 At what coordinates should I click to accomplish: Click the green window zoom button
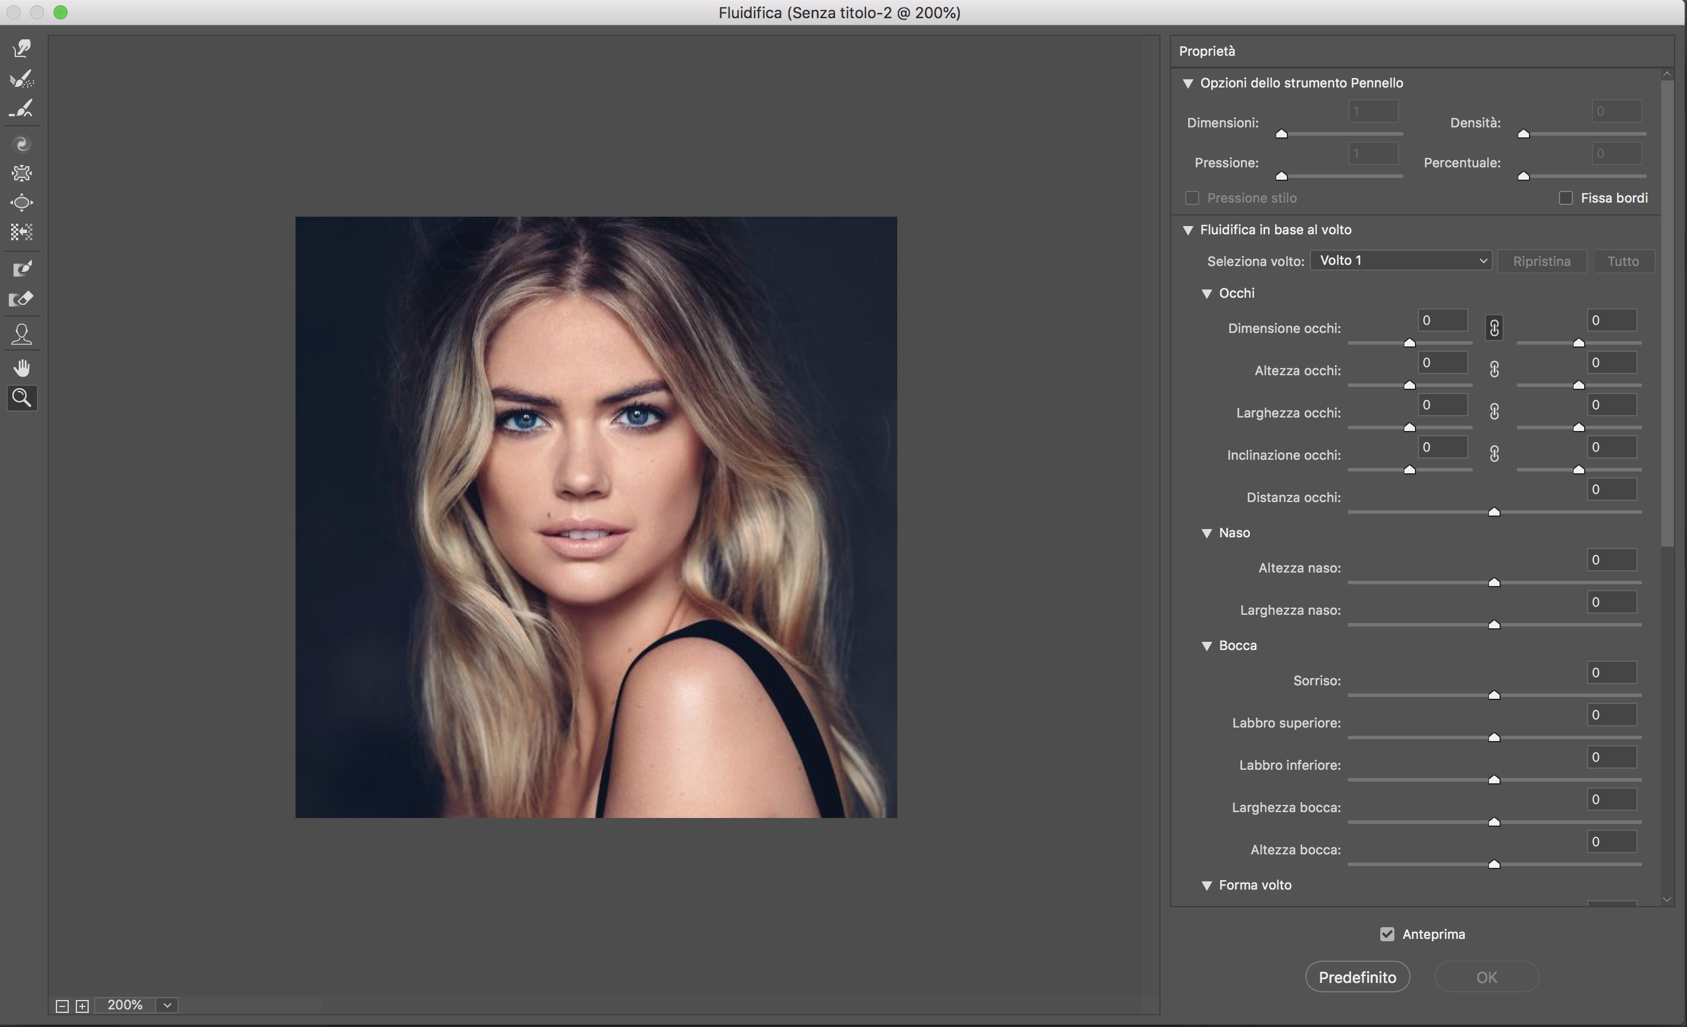coord(61,12)
